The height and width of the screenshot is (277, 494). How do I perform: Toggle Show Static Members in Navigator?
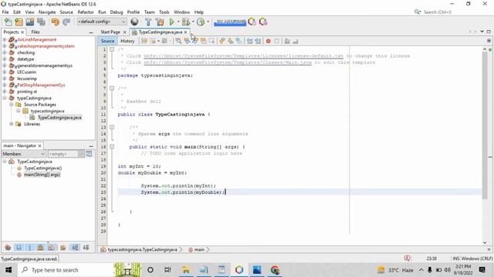[29, 248]
